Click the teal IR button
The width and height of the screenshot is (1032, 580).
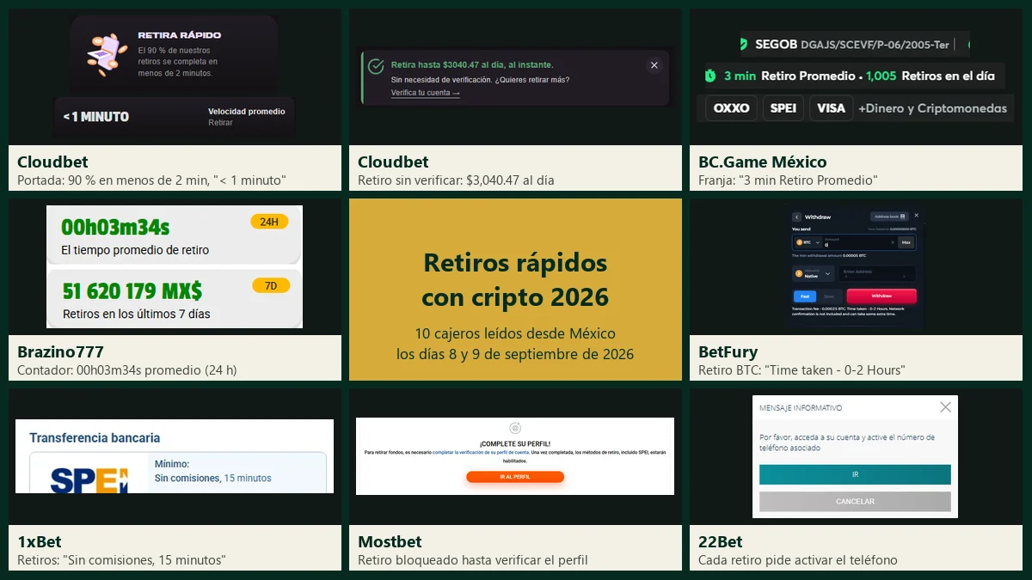855,474
